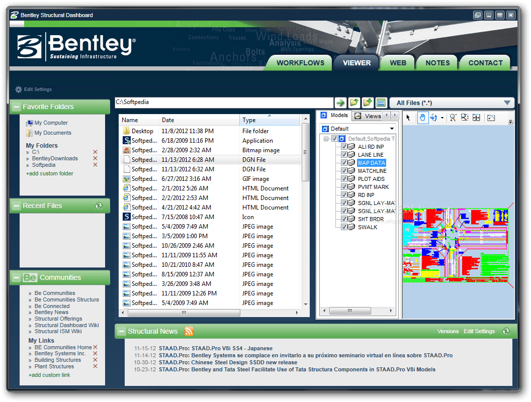Viewport: 531px width, 402px height.
Task: Use the Zoom Out magnifier tool
Action: click(x=453, y=118)
